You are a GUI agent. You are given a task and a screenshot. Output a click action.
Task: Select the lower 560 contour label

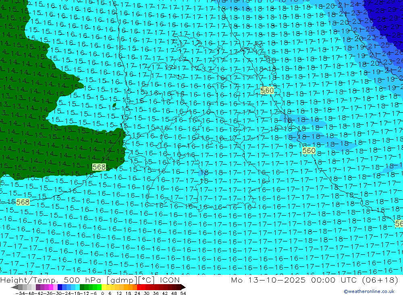pos(309,151)
